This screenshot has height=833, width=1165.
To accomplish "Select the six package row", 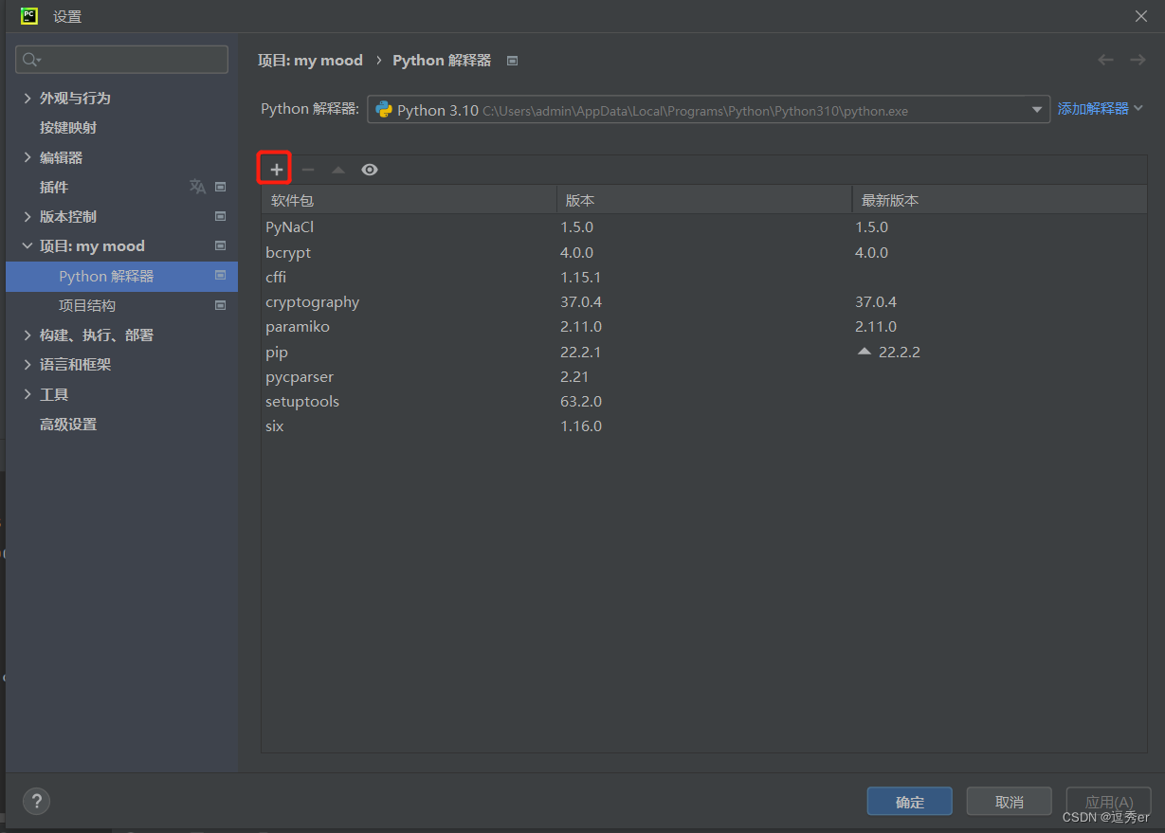I will [x=704, y=426].
